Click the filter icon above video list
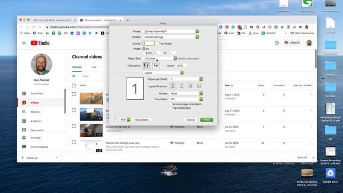 74,76
